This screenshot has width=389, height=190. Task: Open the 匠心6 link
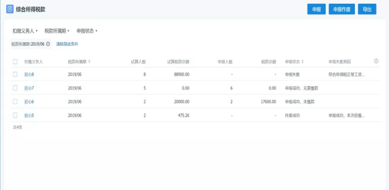29,101
